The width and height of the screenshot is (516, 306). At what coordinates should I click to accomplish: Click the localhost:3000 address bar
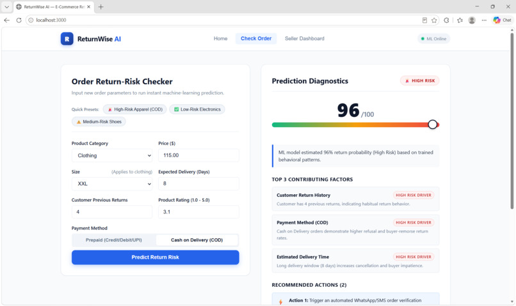pyautogui.click(x=224, y=20)
